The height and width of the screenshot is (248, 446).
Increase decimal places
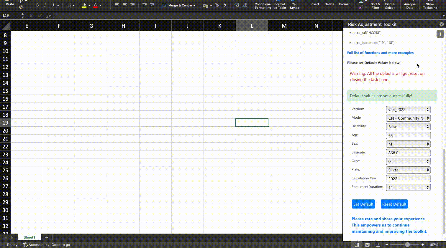click(x=237, y=5)
